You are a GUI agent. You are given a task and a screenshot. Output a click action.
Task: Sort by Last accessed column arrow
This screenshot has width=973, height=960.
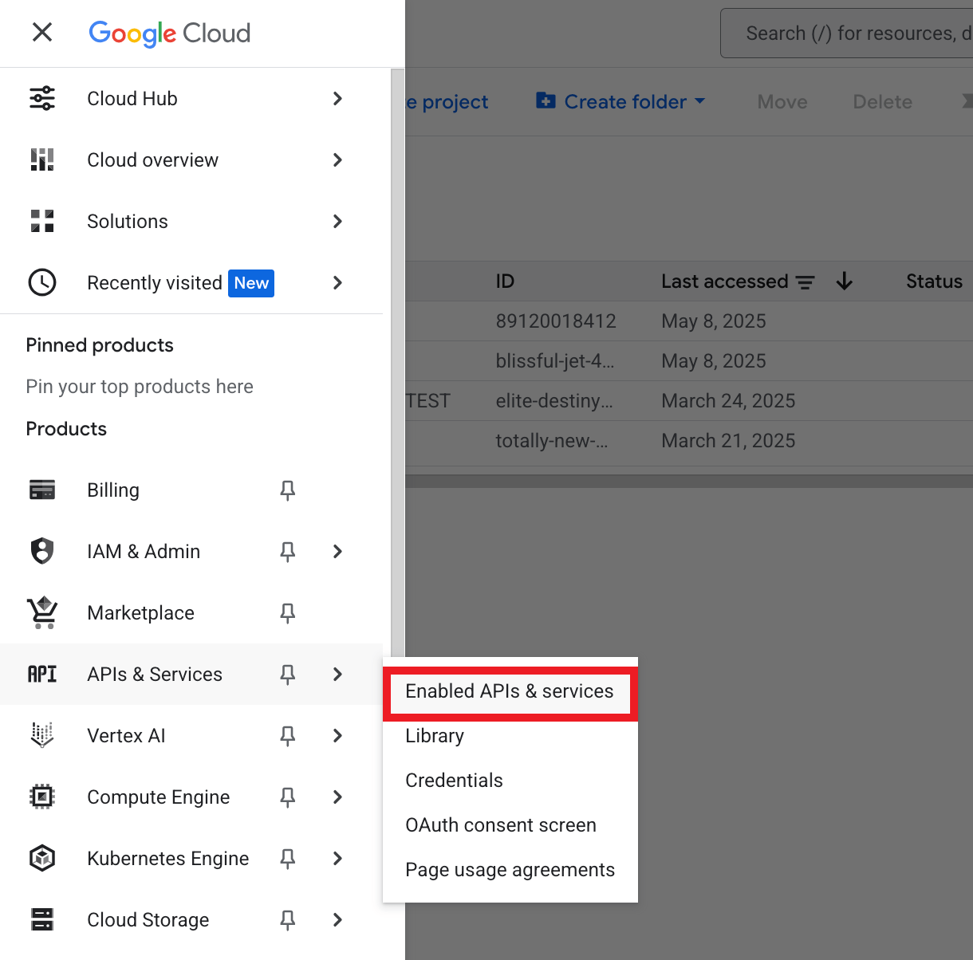pyautogui.click(x=845, y=281)
